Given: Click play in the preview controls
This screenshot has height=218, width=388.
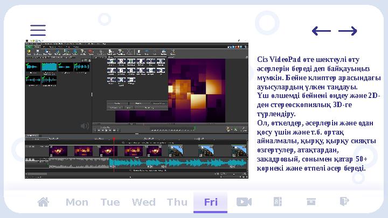Looking at the screenshot, I should tap(106, 130).
